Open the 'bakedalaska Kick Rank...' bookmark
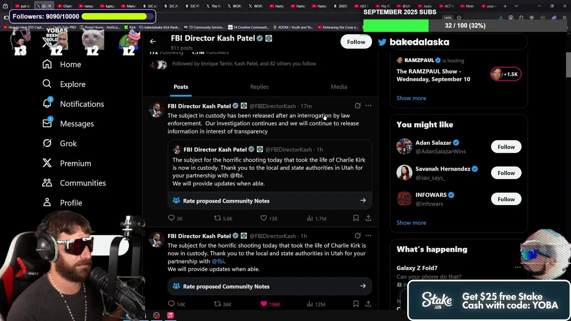Viewport: 571px width, 321px height. pyautogui.click(x=159, y=27)
